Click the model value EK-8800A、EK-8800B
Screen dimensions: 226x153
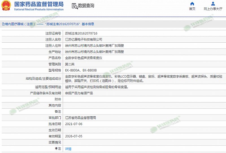(x=81, y=70)
